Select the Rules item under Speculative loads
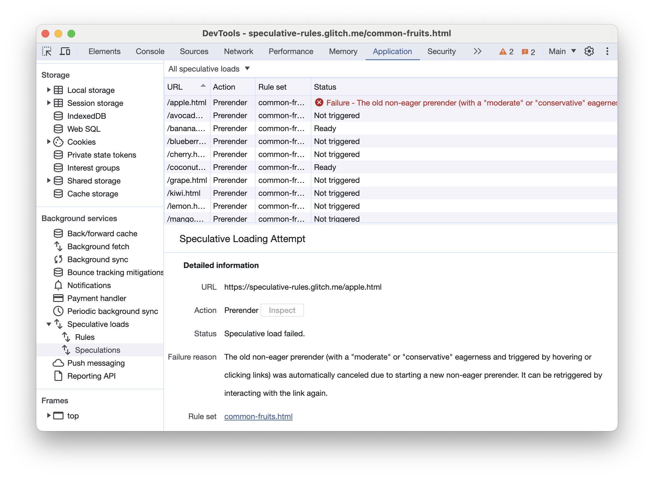654x479 pixels. [x=87, y=337]
